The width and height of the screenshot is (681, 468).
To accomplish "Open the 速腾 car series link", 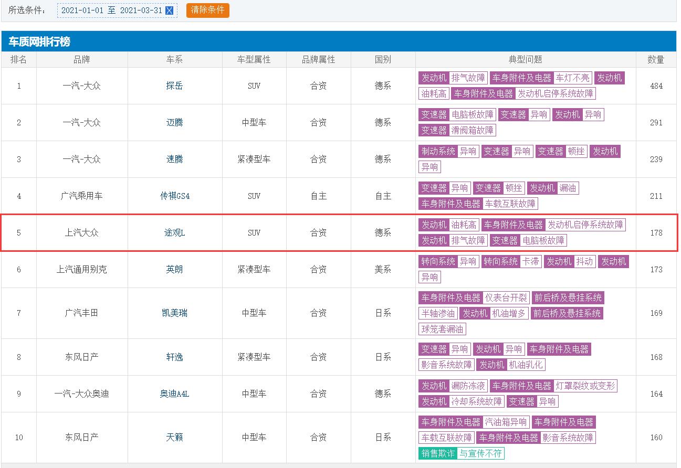I will tap(174, 159).
